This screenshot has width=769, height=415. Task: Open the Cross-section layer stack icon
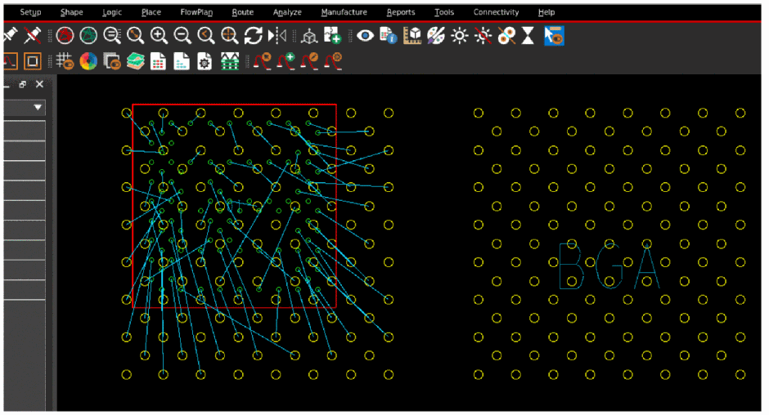pyautogui.click(x=135, y=61)
